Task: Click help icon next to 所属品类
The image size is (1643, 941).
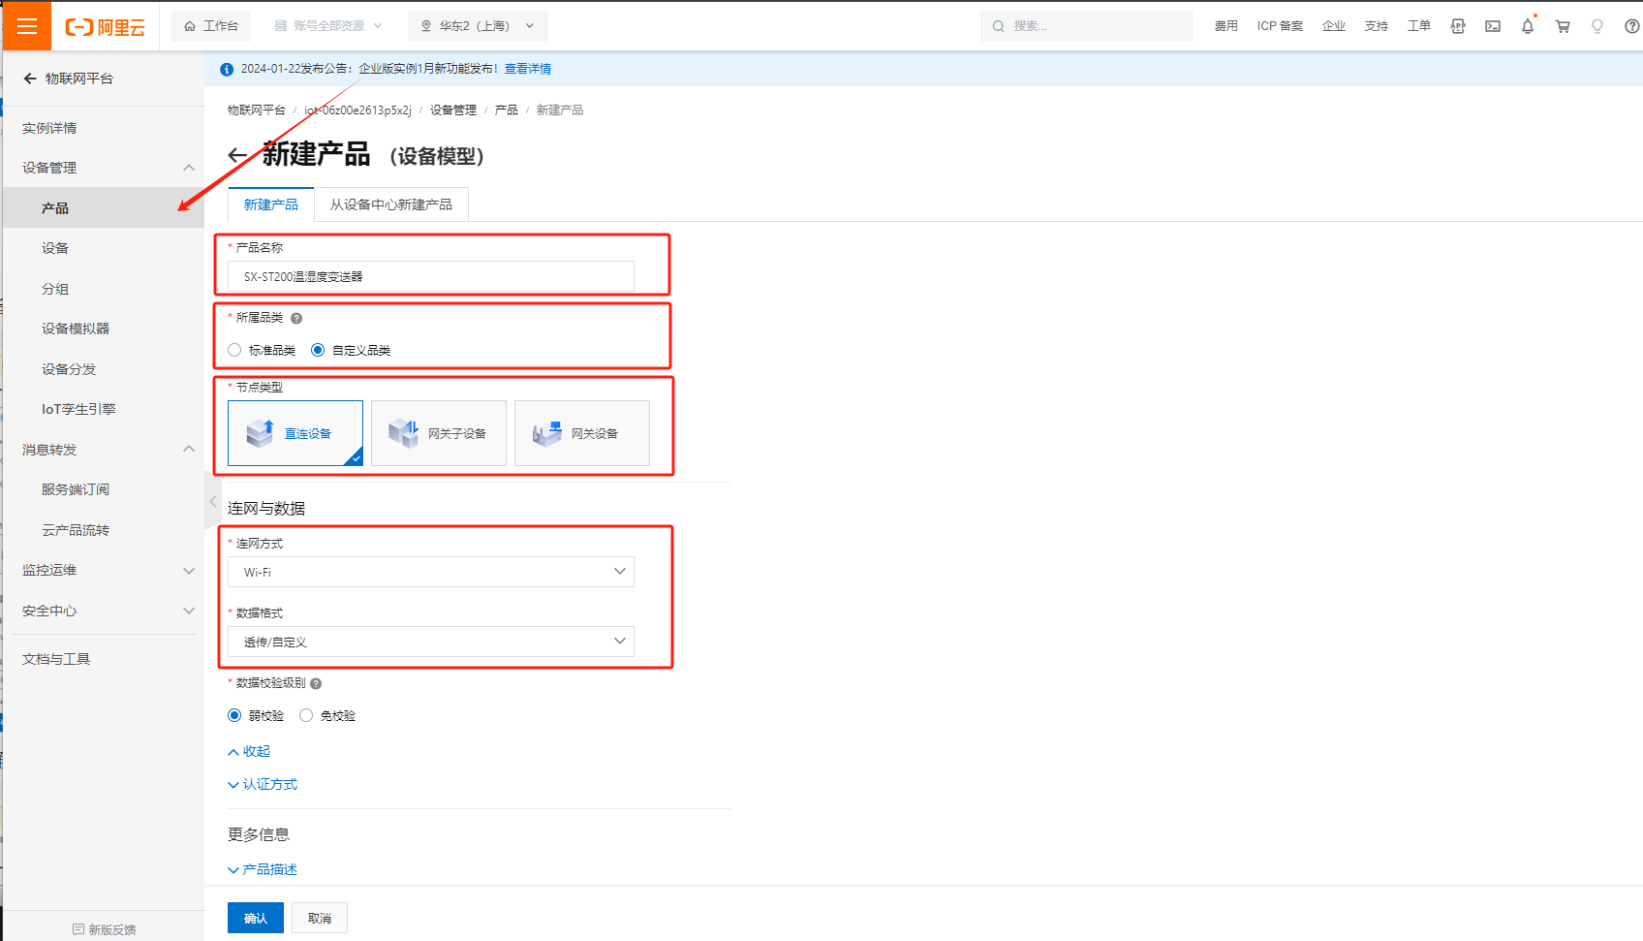Action: tap(296, 318)
